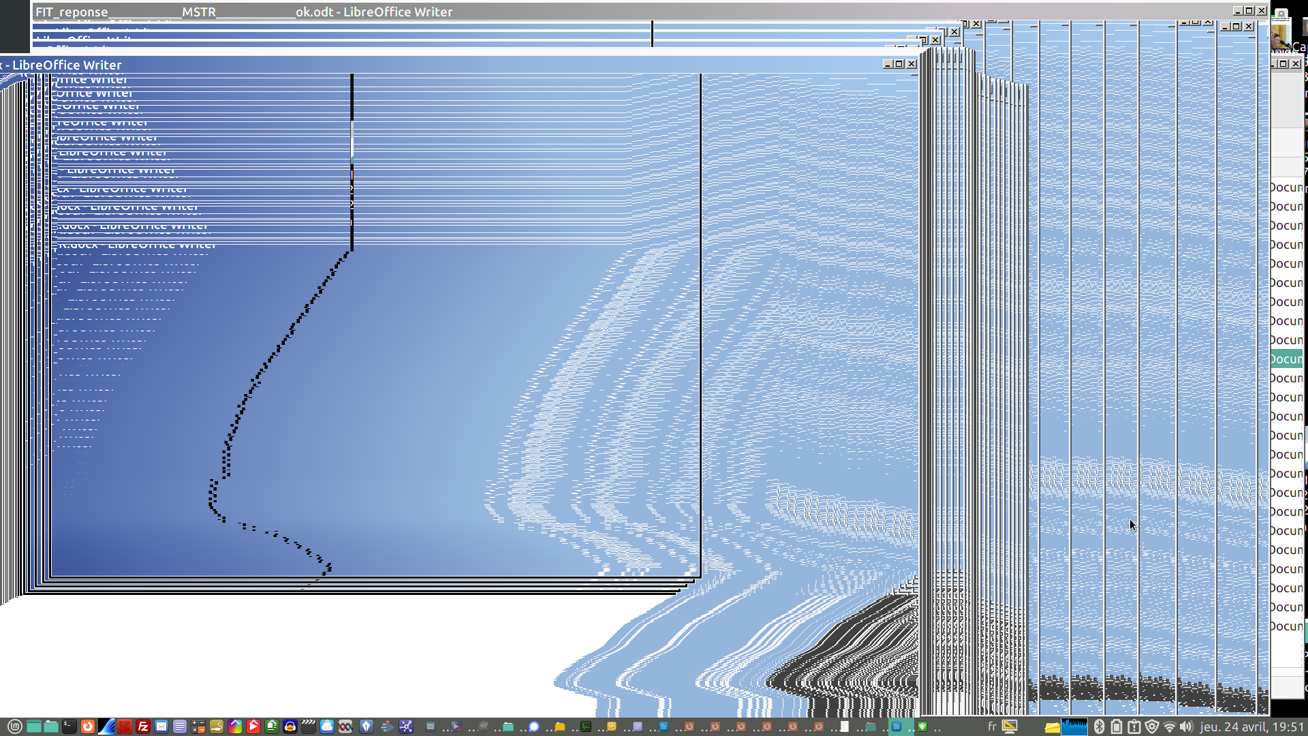Select the topmost Docun list entry
Viewport: 1308px width, 736px height.
pyautogui.click(x=1286, y=187)
